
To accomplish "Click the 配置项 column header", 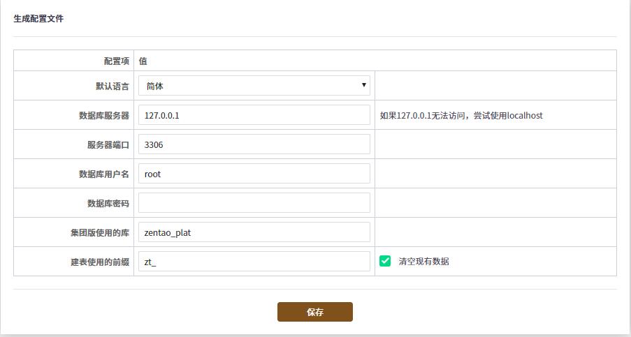I will click(x=116, y=61).
